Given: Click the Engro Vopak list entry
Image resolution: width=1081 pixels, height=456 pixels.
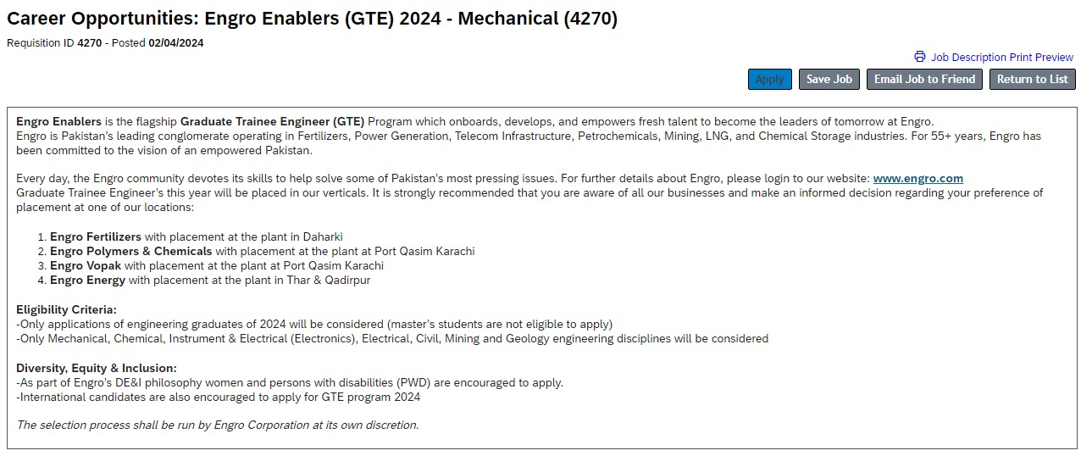Looking at the screenshot, I should tap(85, 265).
